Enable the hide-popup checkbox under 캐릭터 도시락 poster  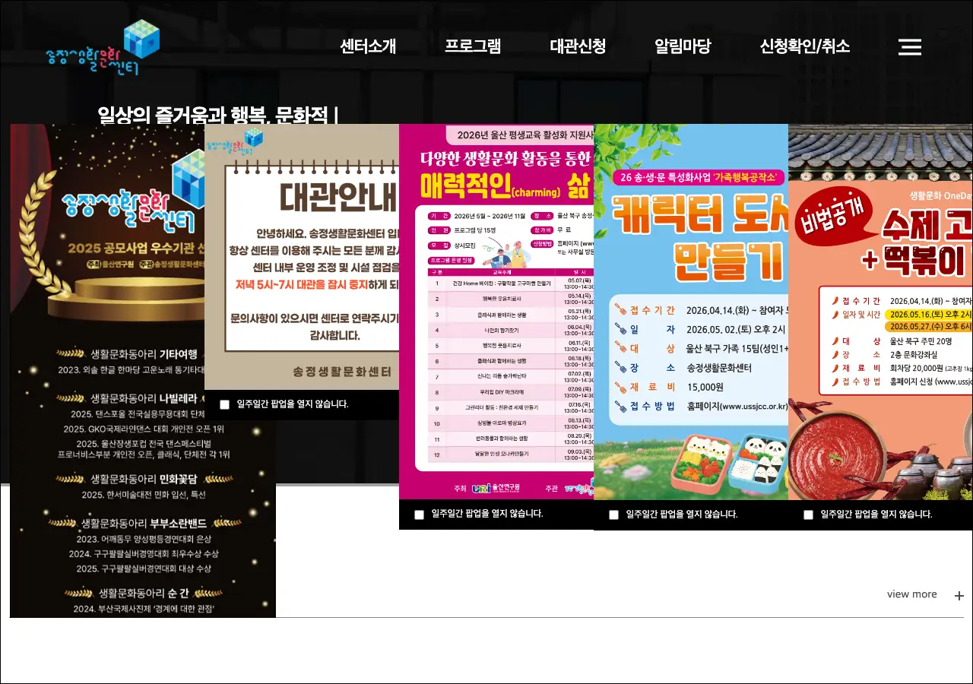[x=613, y=515]
